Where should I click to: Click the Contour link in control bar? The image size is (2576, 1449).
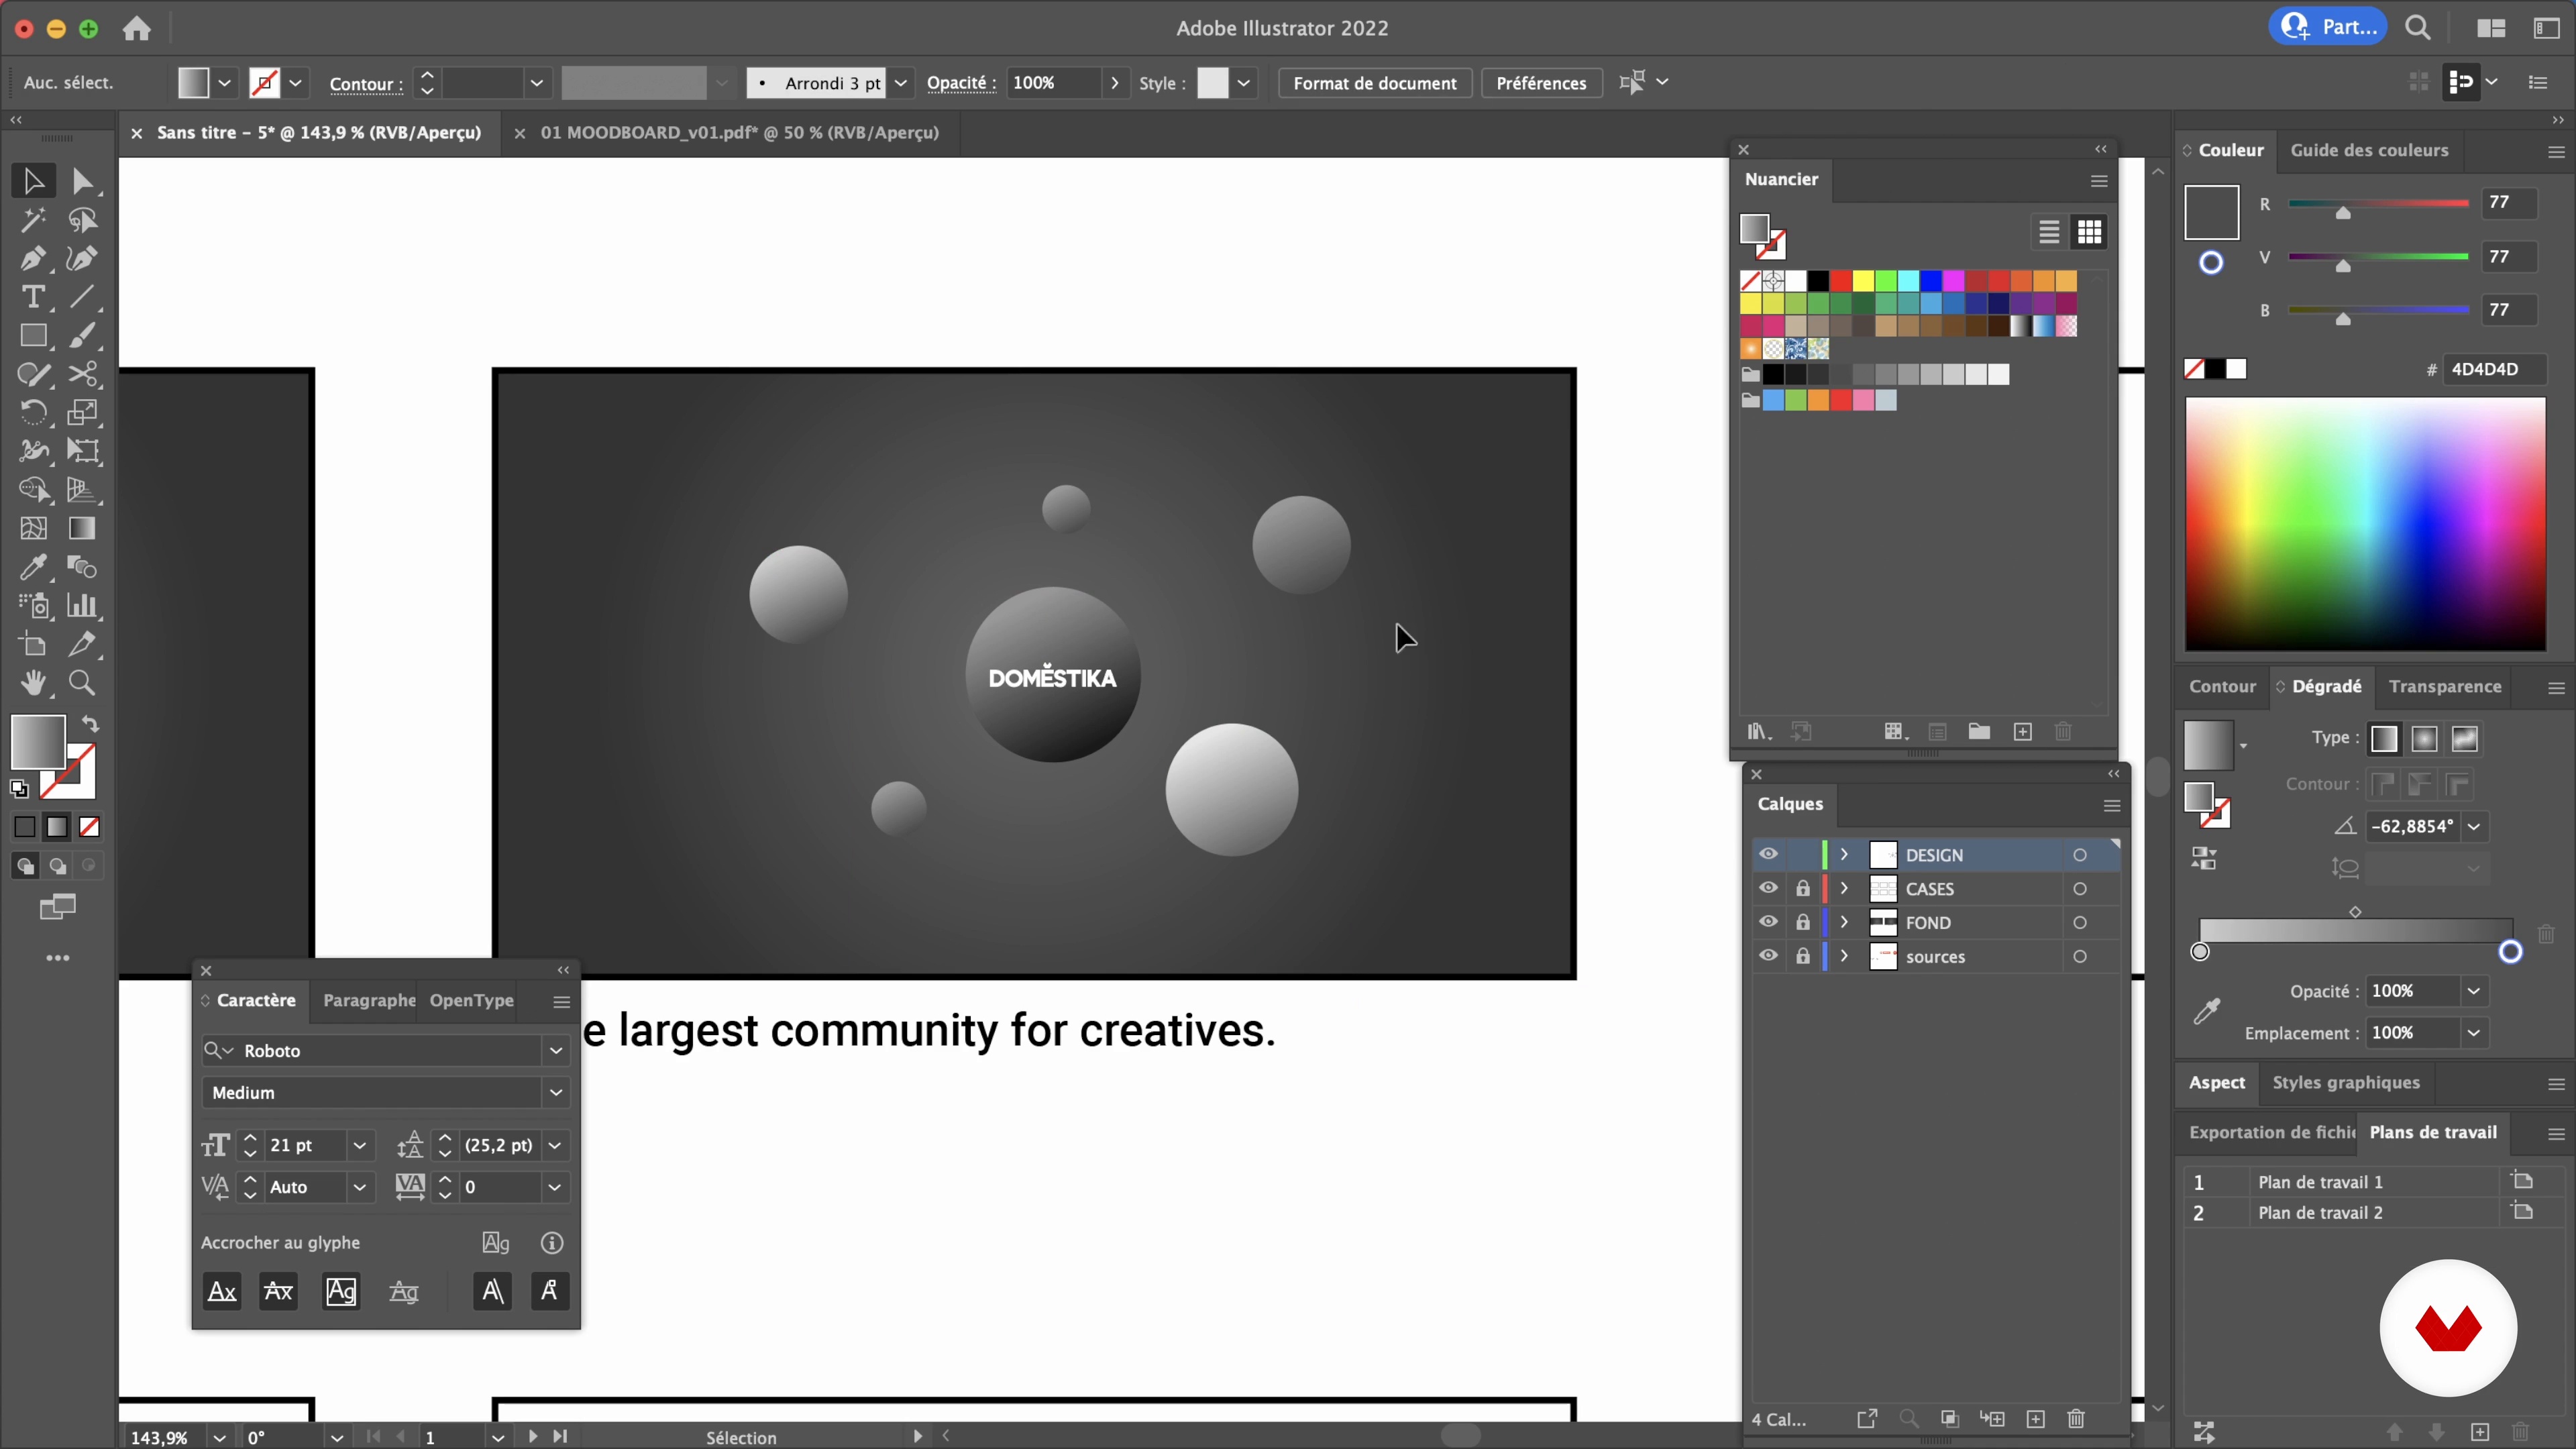pos(366,84)
